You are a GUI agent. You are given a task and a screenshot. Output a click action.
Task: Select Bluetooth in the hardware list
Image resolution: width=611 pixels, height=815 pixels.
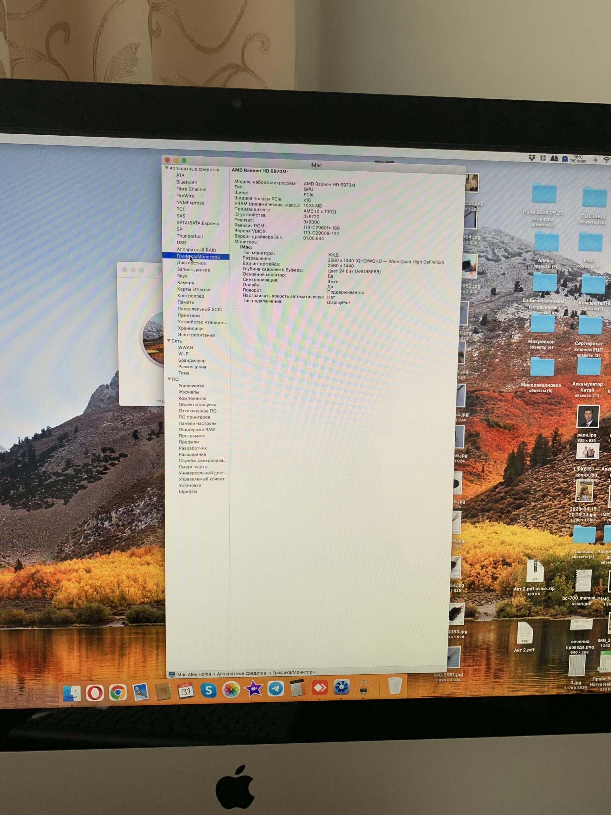click(186, 182)
